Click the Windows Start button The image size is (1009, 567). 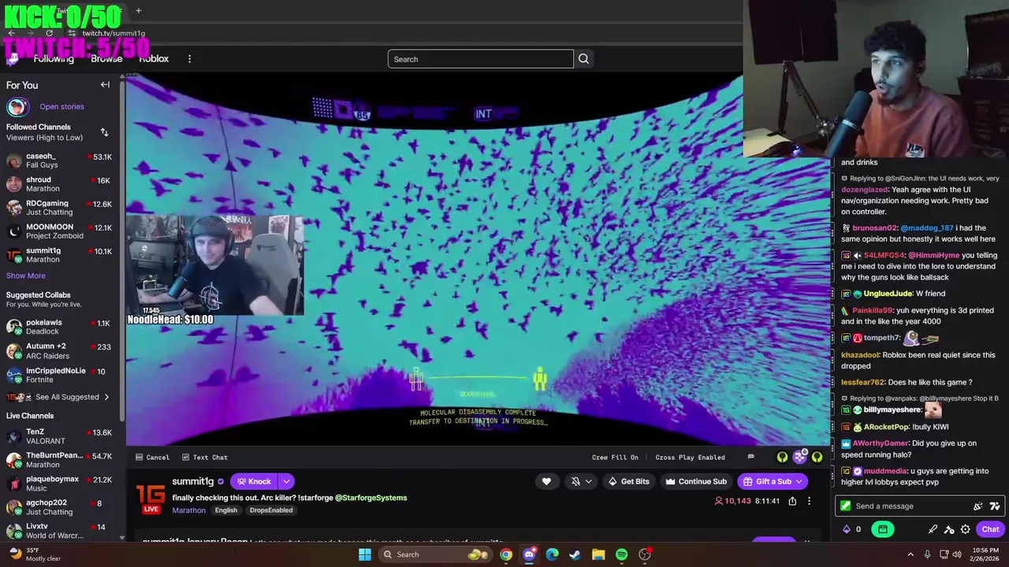click(x=364, y=554)
